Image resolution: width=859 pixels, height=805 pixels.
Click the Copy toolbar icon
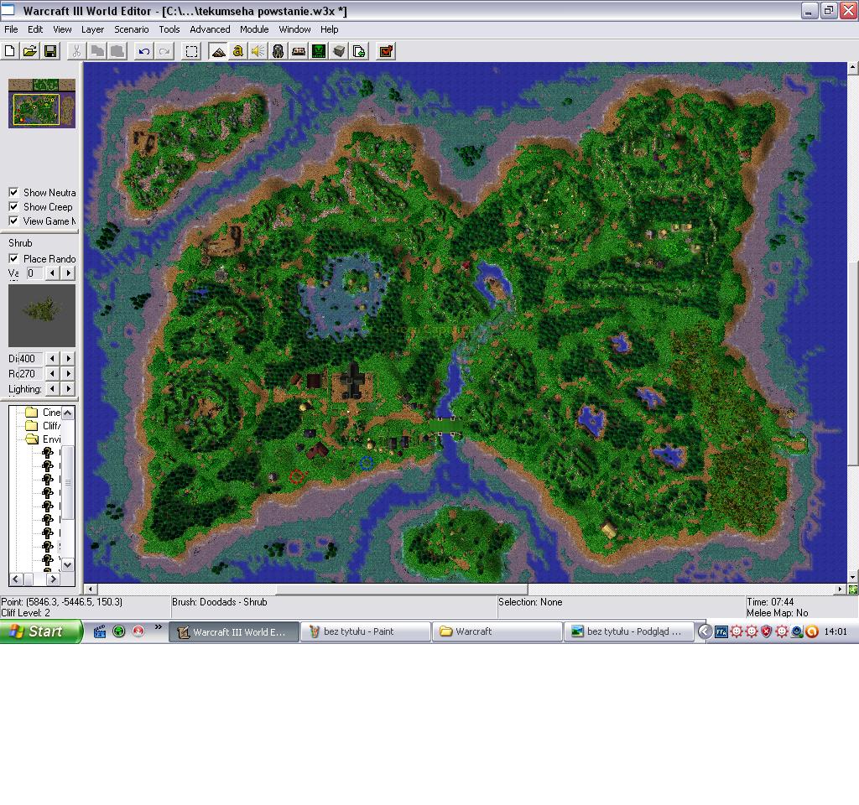pyautogui.click(x=97, y=51)
